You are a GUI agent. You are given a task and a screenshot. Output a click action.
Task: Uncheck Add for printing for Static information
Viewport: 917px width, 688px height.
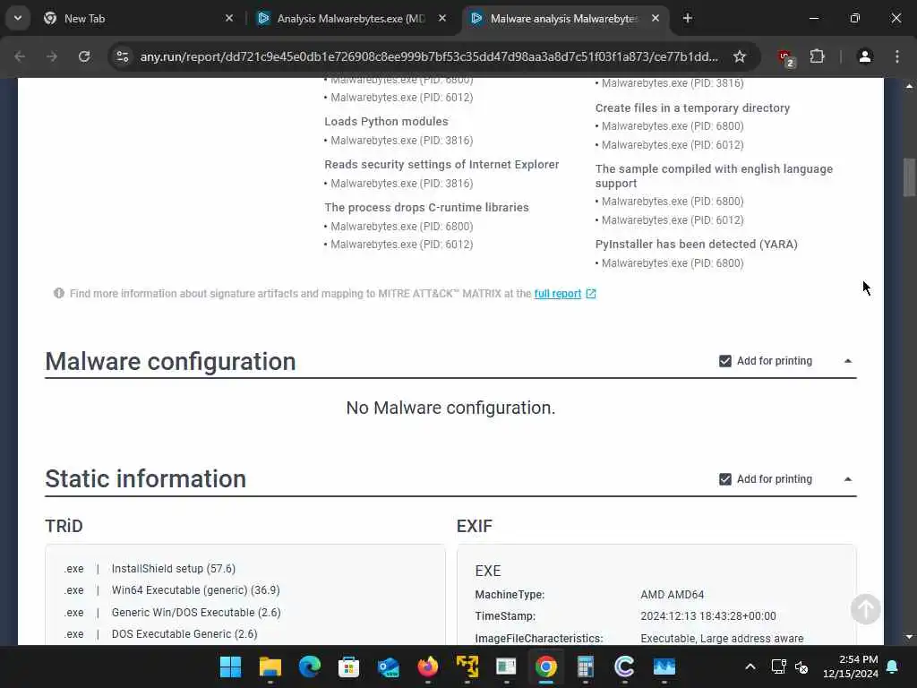tap(725, 479)
